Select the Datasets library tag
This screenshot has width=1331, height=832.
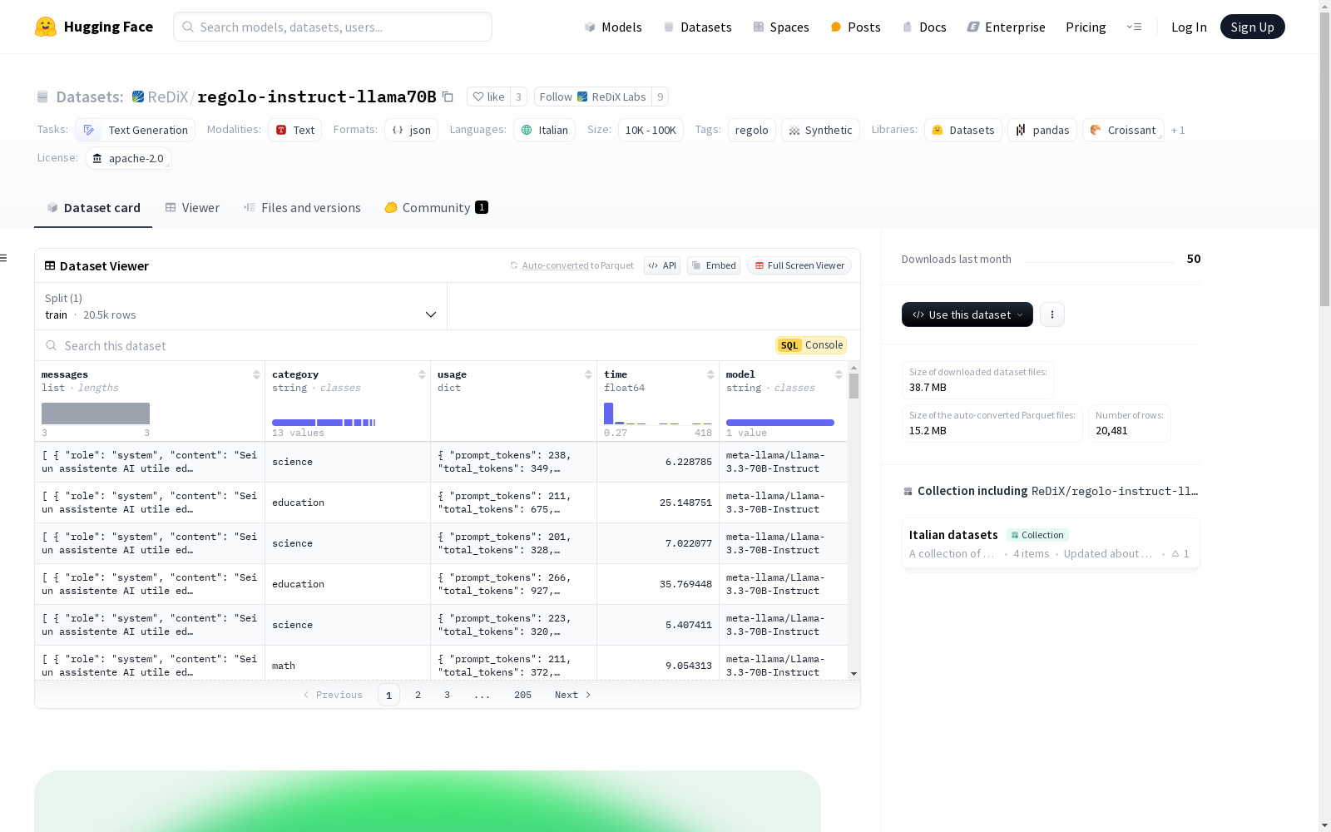tap(963, 130)
